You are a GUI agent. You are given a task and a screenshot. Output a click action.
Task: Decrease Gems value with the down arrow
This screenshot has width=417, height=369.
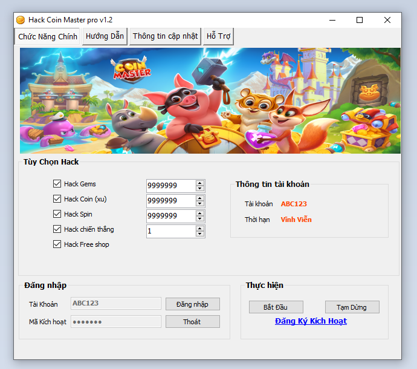coord(200,189)
